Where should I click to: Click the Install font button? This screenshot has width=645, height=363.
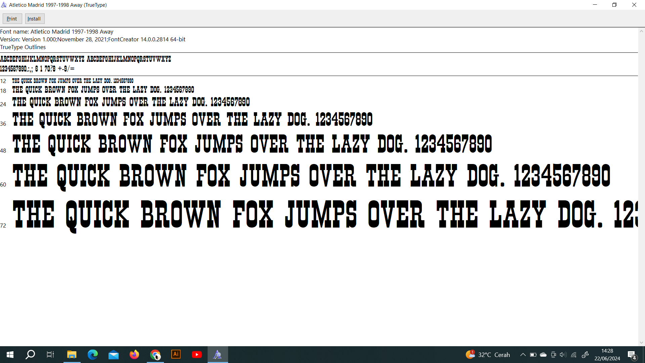point(34,19)
